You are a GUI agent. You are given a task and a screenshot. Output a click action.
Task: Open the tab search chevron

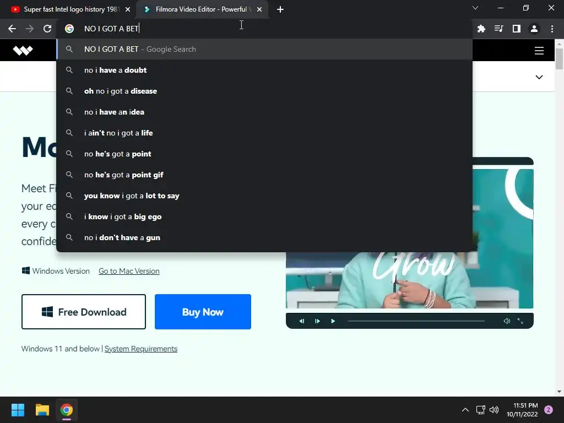(x=475, y=8)
